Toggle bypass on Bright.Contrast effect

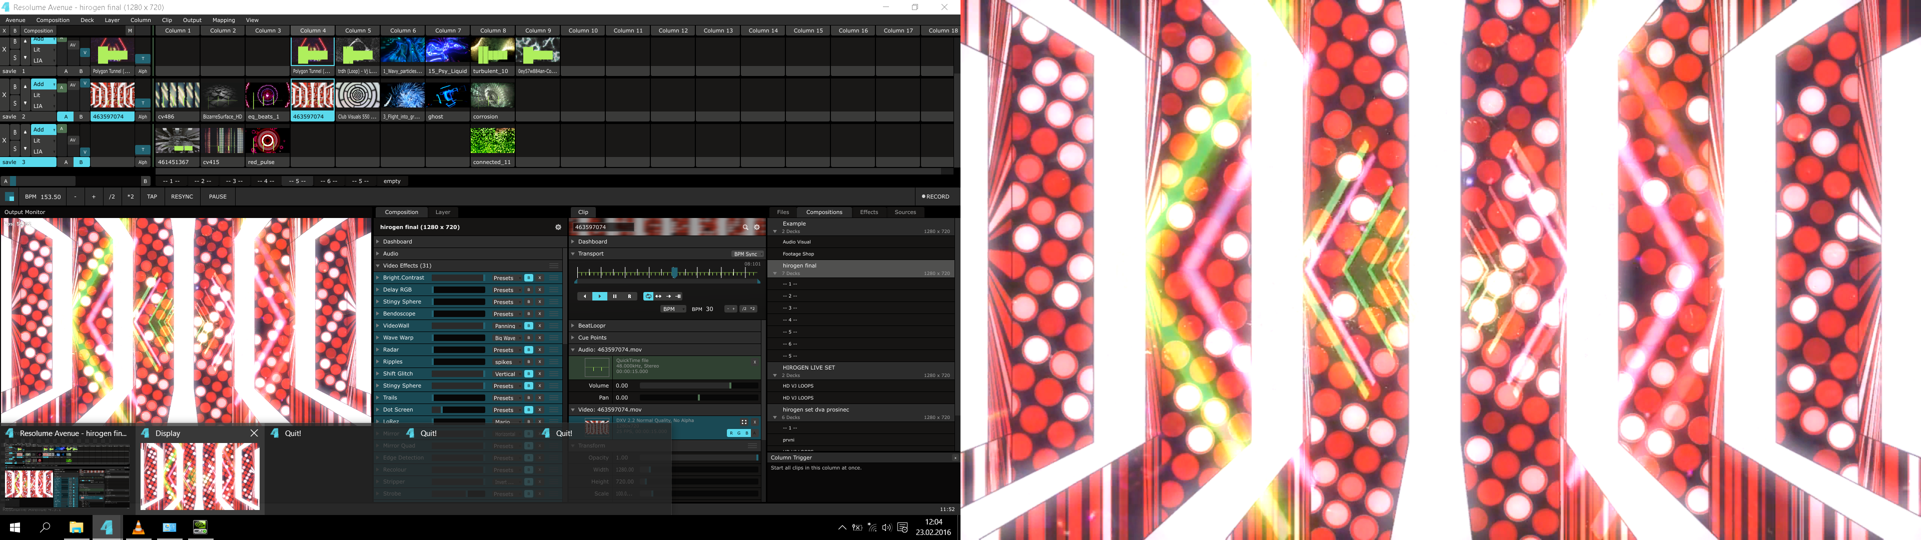pyautogui.click(x=528, y=278)
